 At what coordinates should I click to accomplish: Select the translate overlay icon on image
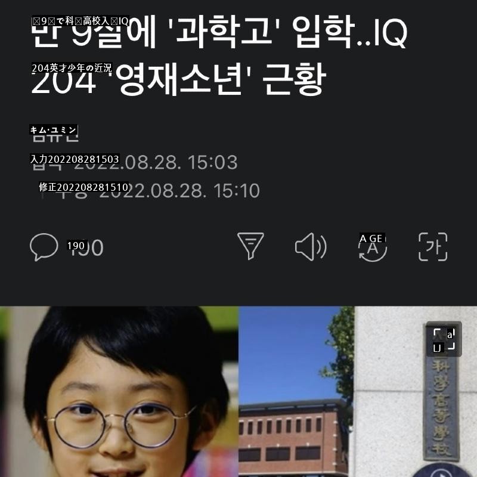[x=444, y=339]
